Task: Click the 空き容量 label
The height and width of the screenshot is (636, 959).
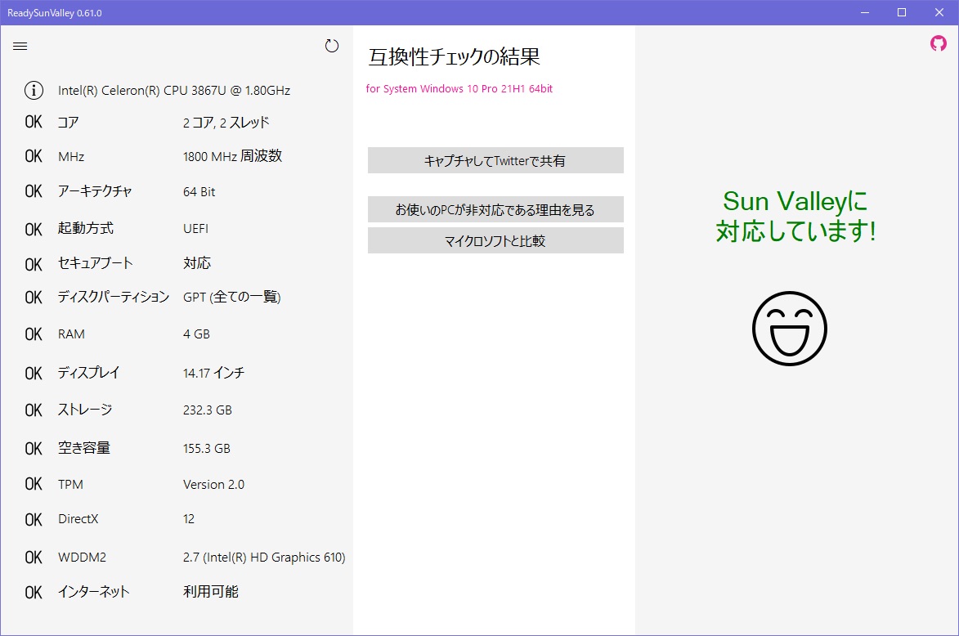Action: pos(84,448)
